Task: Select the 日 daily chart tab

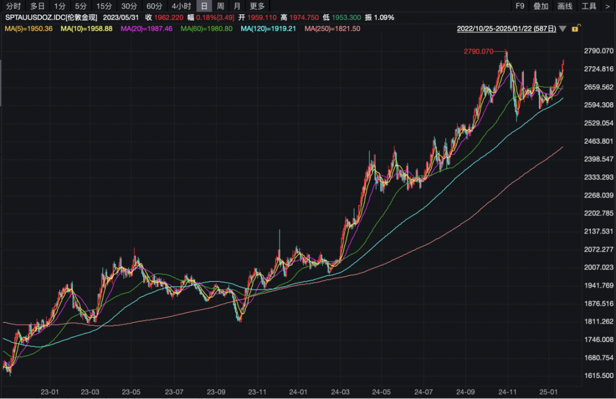Action: click(204, 6)
